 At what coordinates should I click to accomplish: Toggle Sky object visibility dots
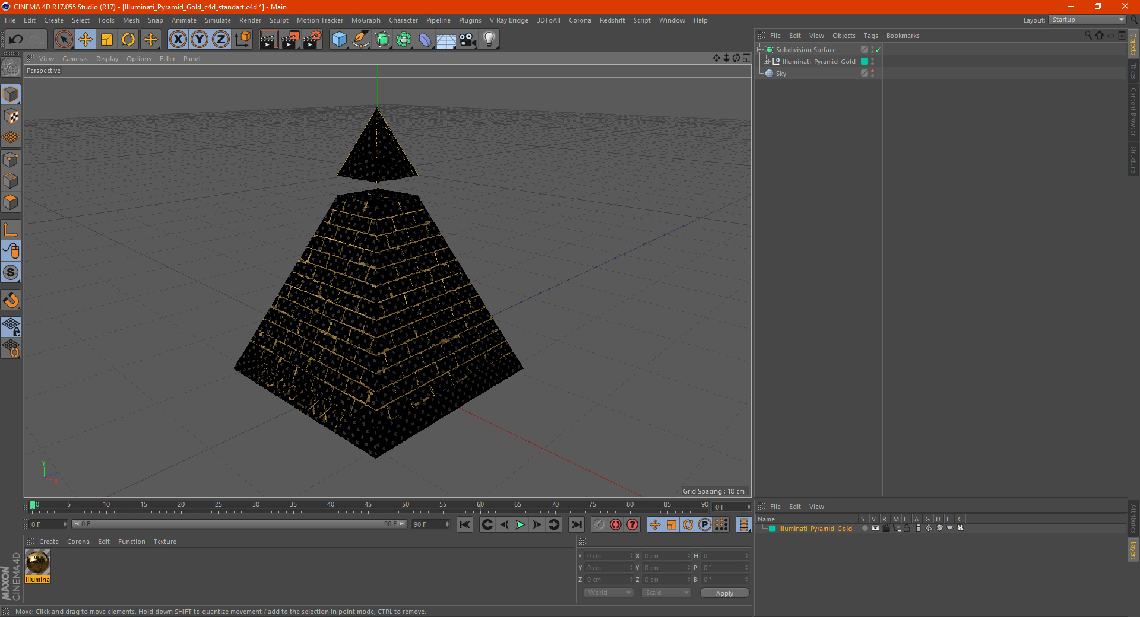point(872,74)
